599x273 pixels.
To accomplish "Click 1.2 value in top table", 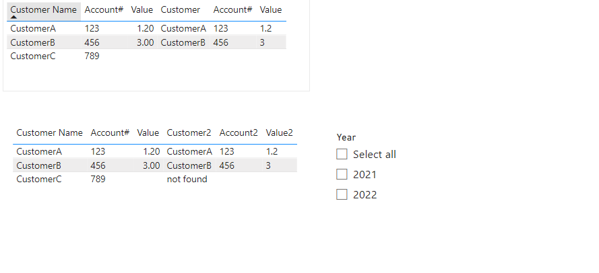I will tap(265, 28).
